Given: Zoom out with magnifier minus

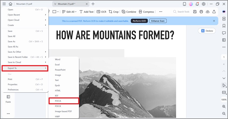Looking at the screenshot, I should 224,114.
